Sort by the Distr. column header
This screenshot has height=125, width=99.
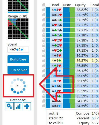[67, 5]
